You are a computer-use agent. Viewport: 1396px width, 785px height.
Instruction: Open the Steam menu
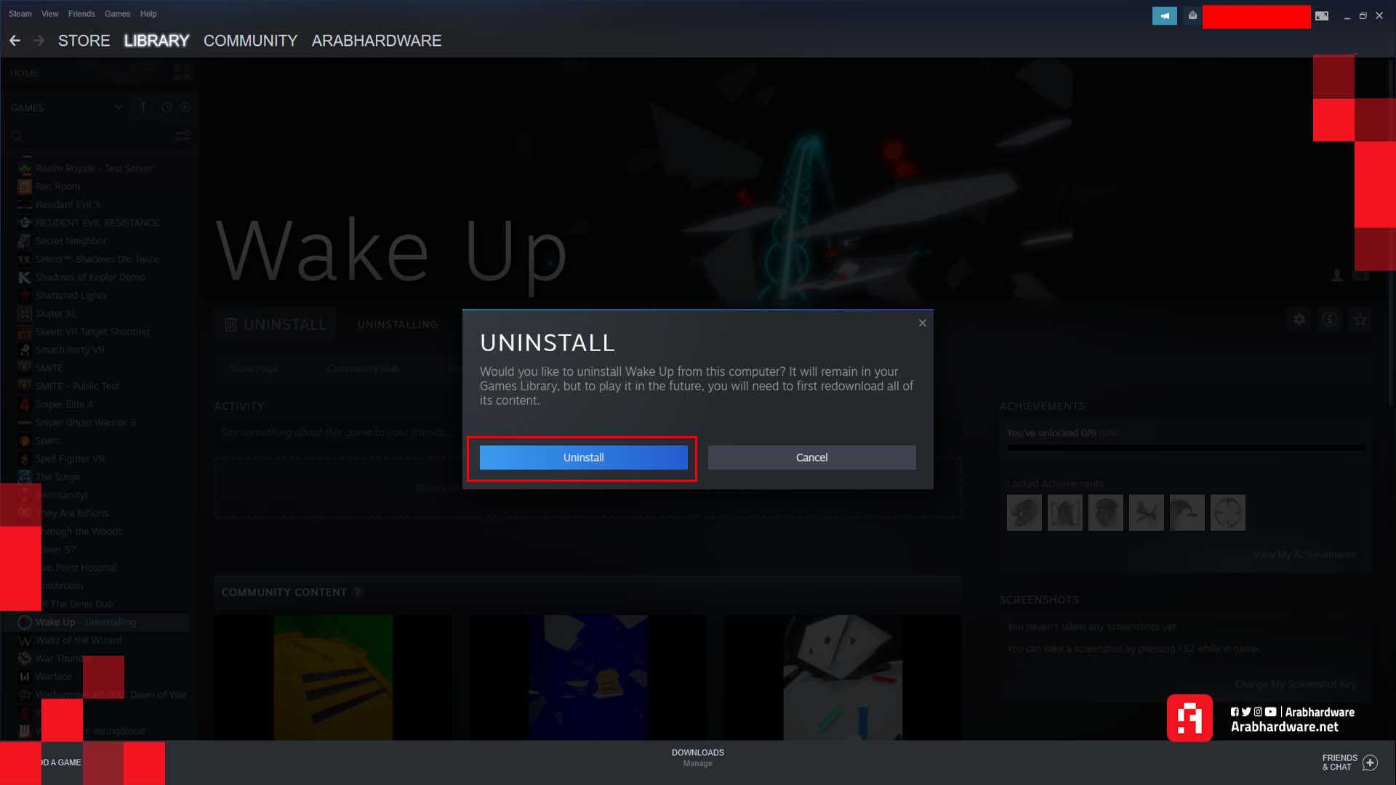click(x=20, y=14)
